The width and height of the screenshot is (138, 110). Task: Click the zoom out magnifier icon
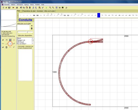coord(53,7)
